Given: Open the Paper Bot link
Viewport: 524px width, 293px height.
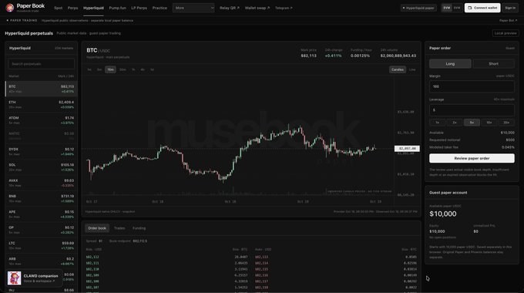Looking at the screenshot, I should coord(508,20).
